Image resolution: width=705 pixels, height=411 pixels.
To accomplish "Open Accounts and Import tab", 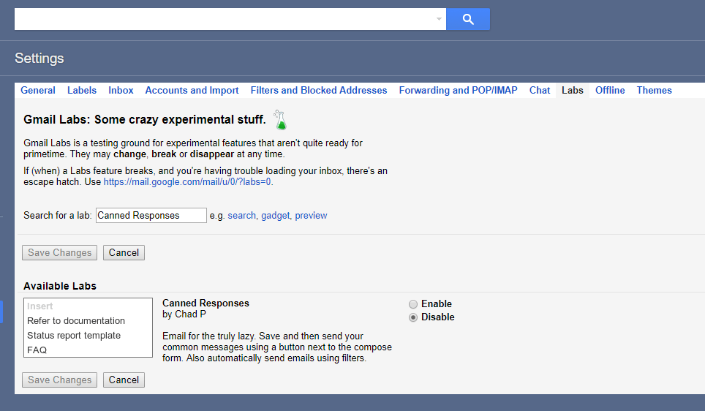I will (x=192, y=91).
